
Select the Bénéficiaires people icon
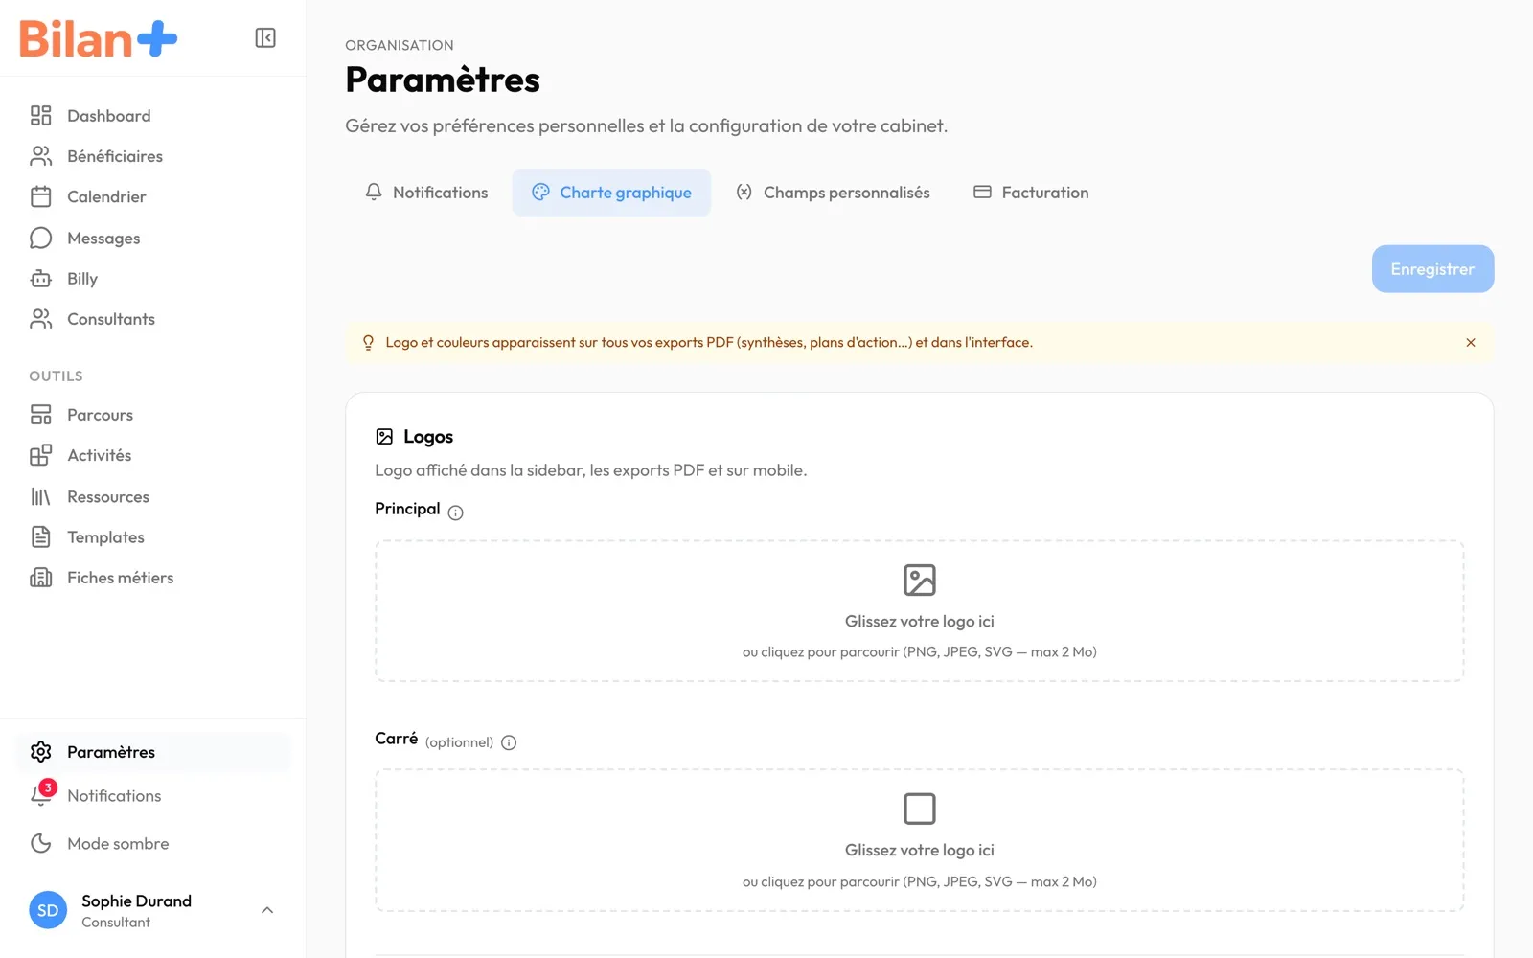click(x=40, y=156)
